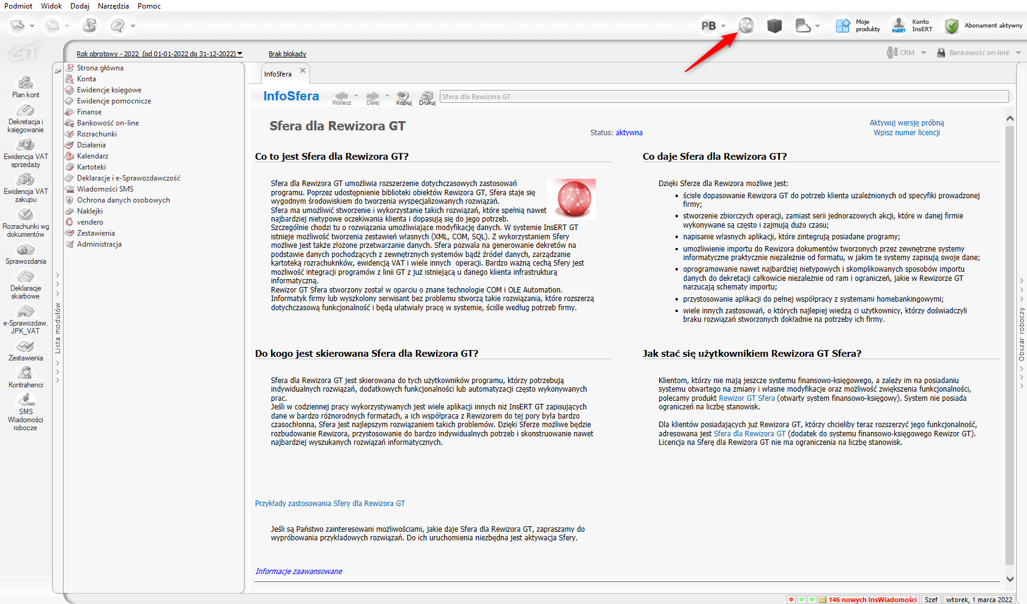Open Konto InsERT
The width and height of the screenshot is (1027, 604).
pyautogui.click(x=912, y=26)
